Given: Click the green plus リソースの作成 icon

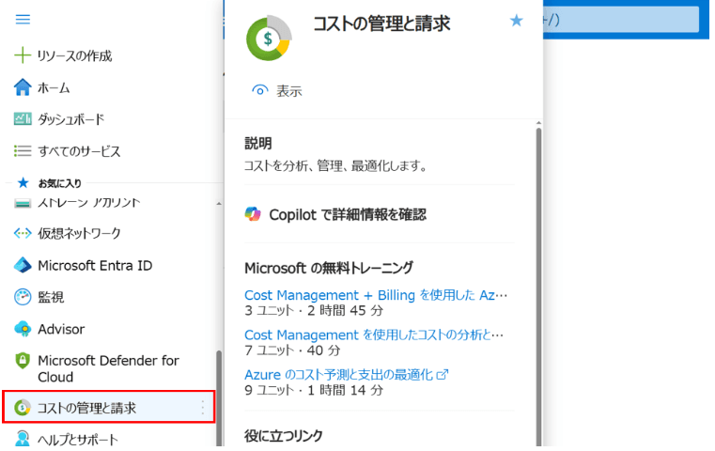Looking at the screenshot, I should (23, 55).
